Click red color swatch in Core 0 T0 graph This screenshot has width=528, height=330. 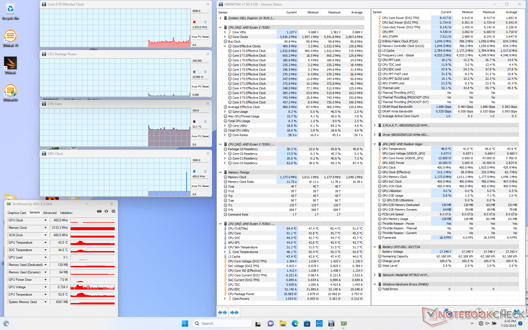(194, 22)
